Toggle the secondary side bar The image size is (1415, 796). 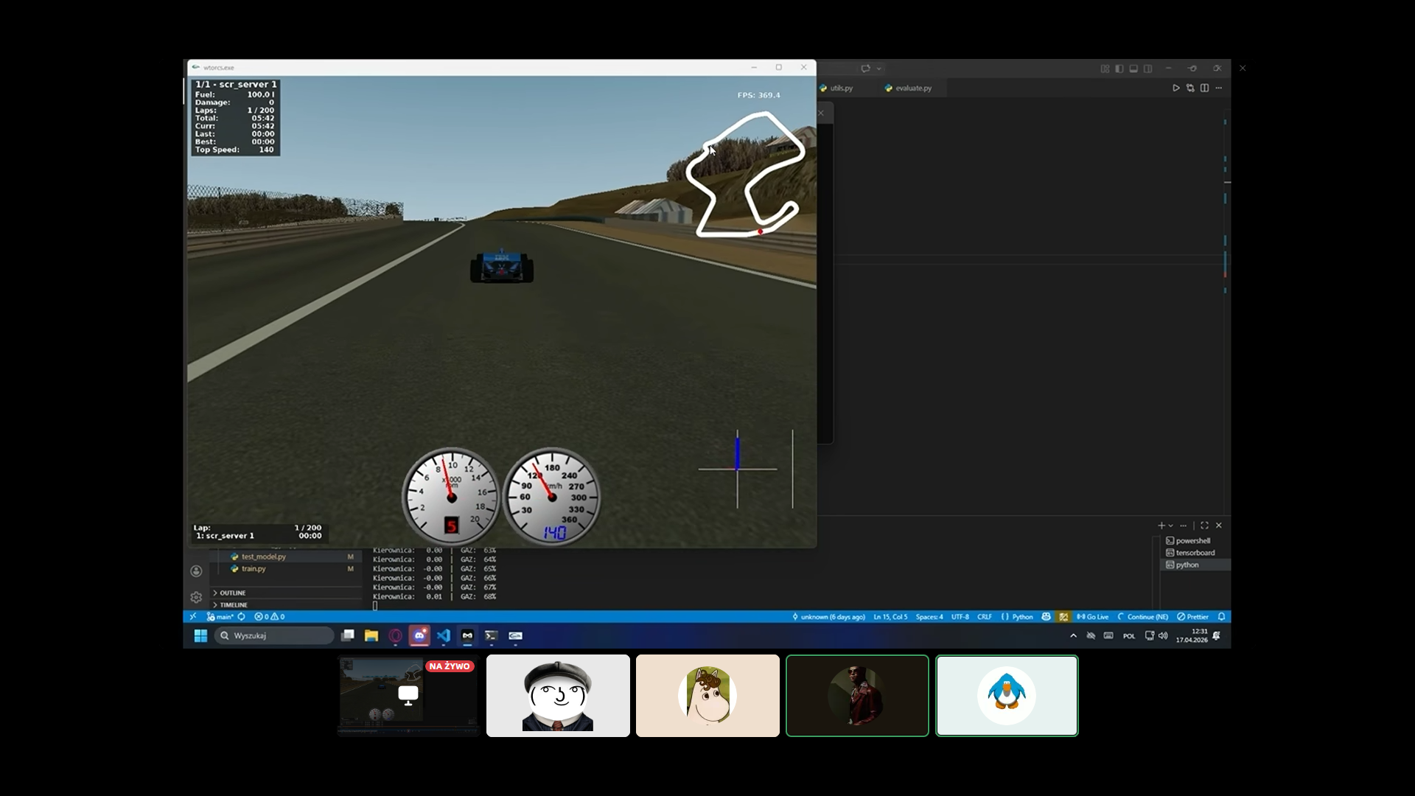pos(1148,68)
